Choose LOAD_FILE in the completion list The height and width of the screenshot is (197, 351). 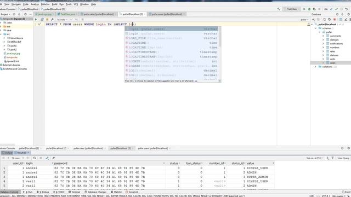click(172, 38)
